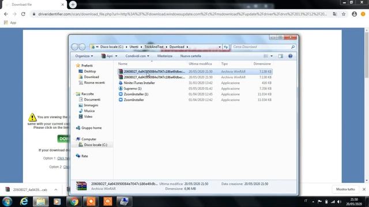The height and width of the screenshot is (207, 369).
Task: Click network signal tray icon
Action: point(333,202)
